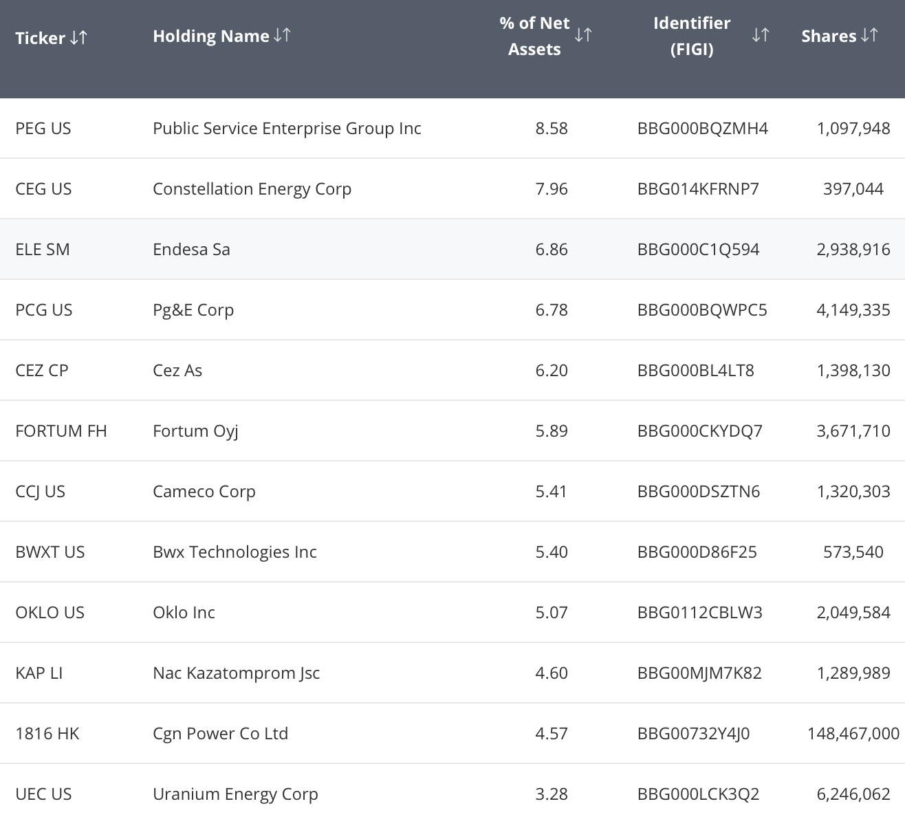905x817 pixels.
Task: Select ticker PCG US
Action: [x=43, y=310]
